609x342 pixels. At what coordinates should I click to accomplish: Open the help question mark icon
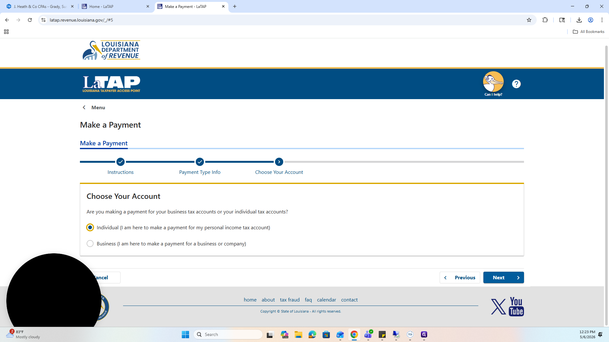[516, 84]
